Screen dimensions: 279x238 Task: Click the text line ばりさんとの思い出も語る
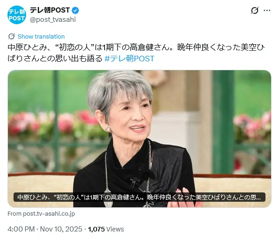pyautogui.click(x=55, y=59)
